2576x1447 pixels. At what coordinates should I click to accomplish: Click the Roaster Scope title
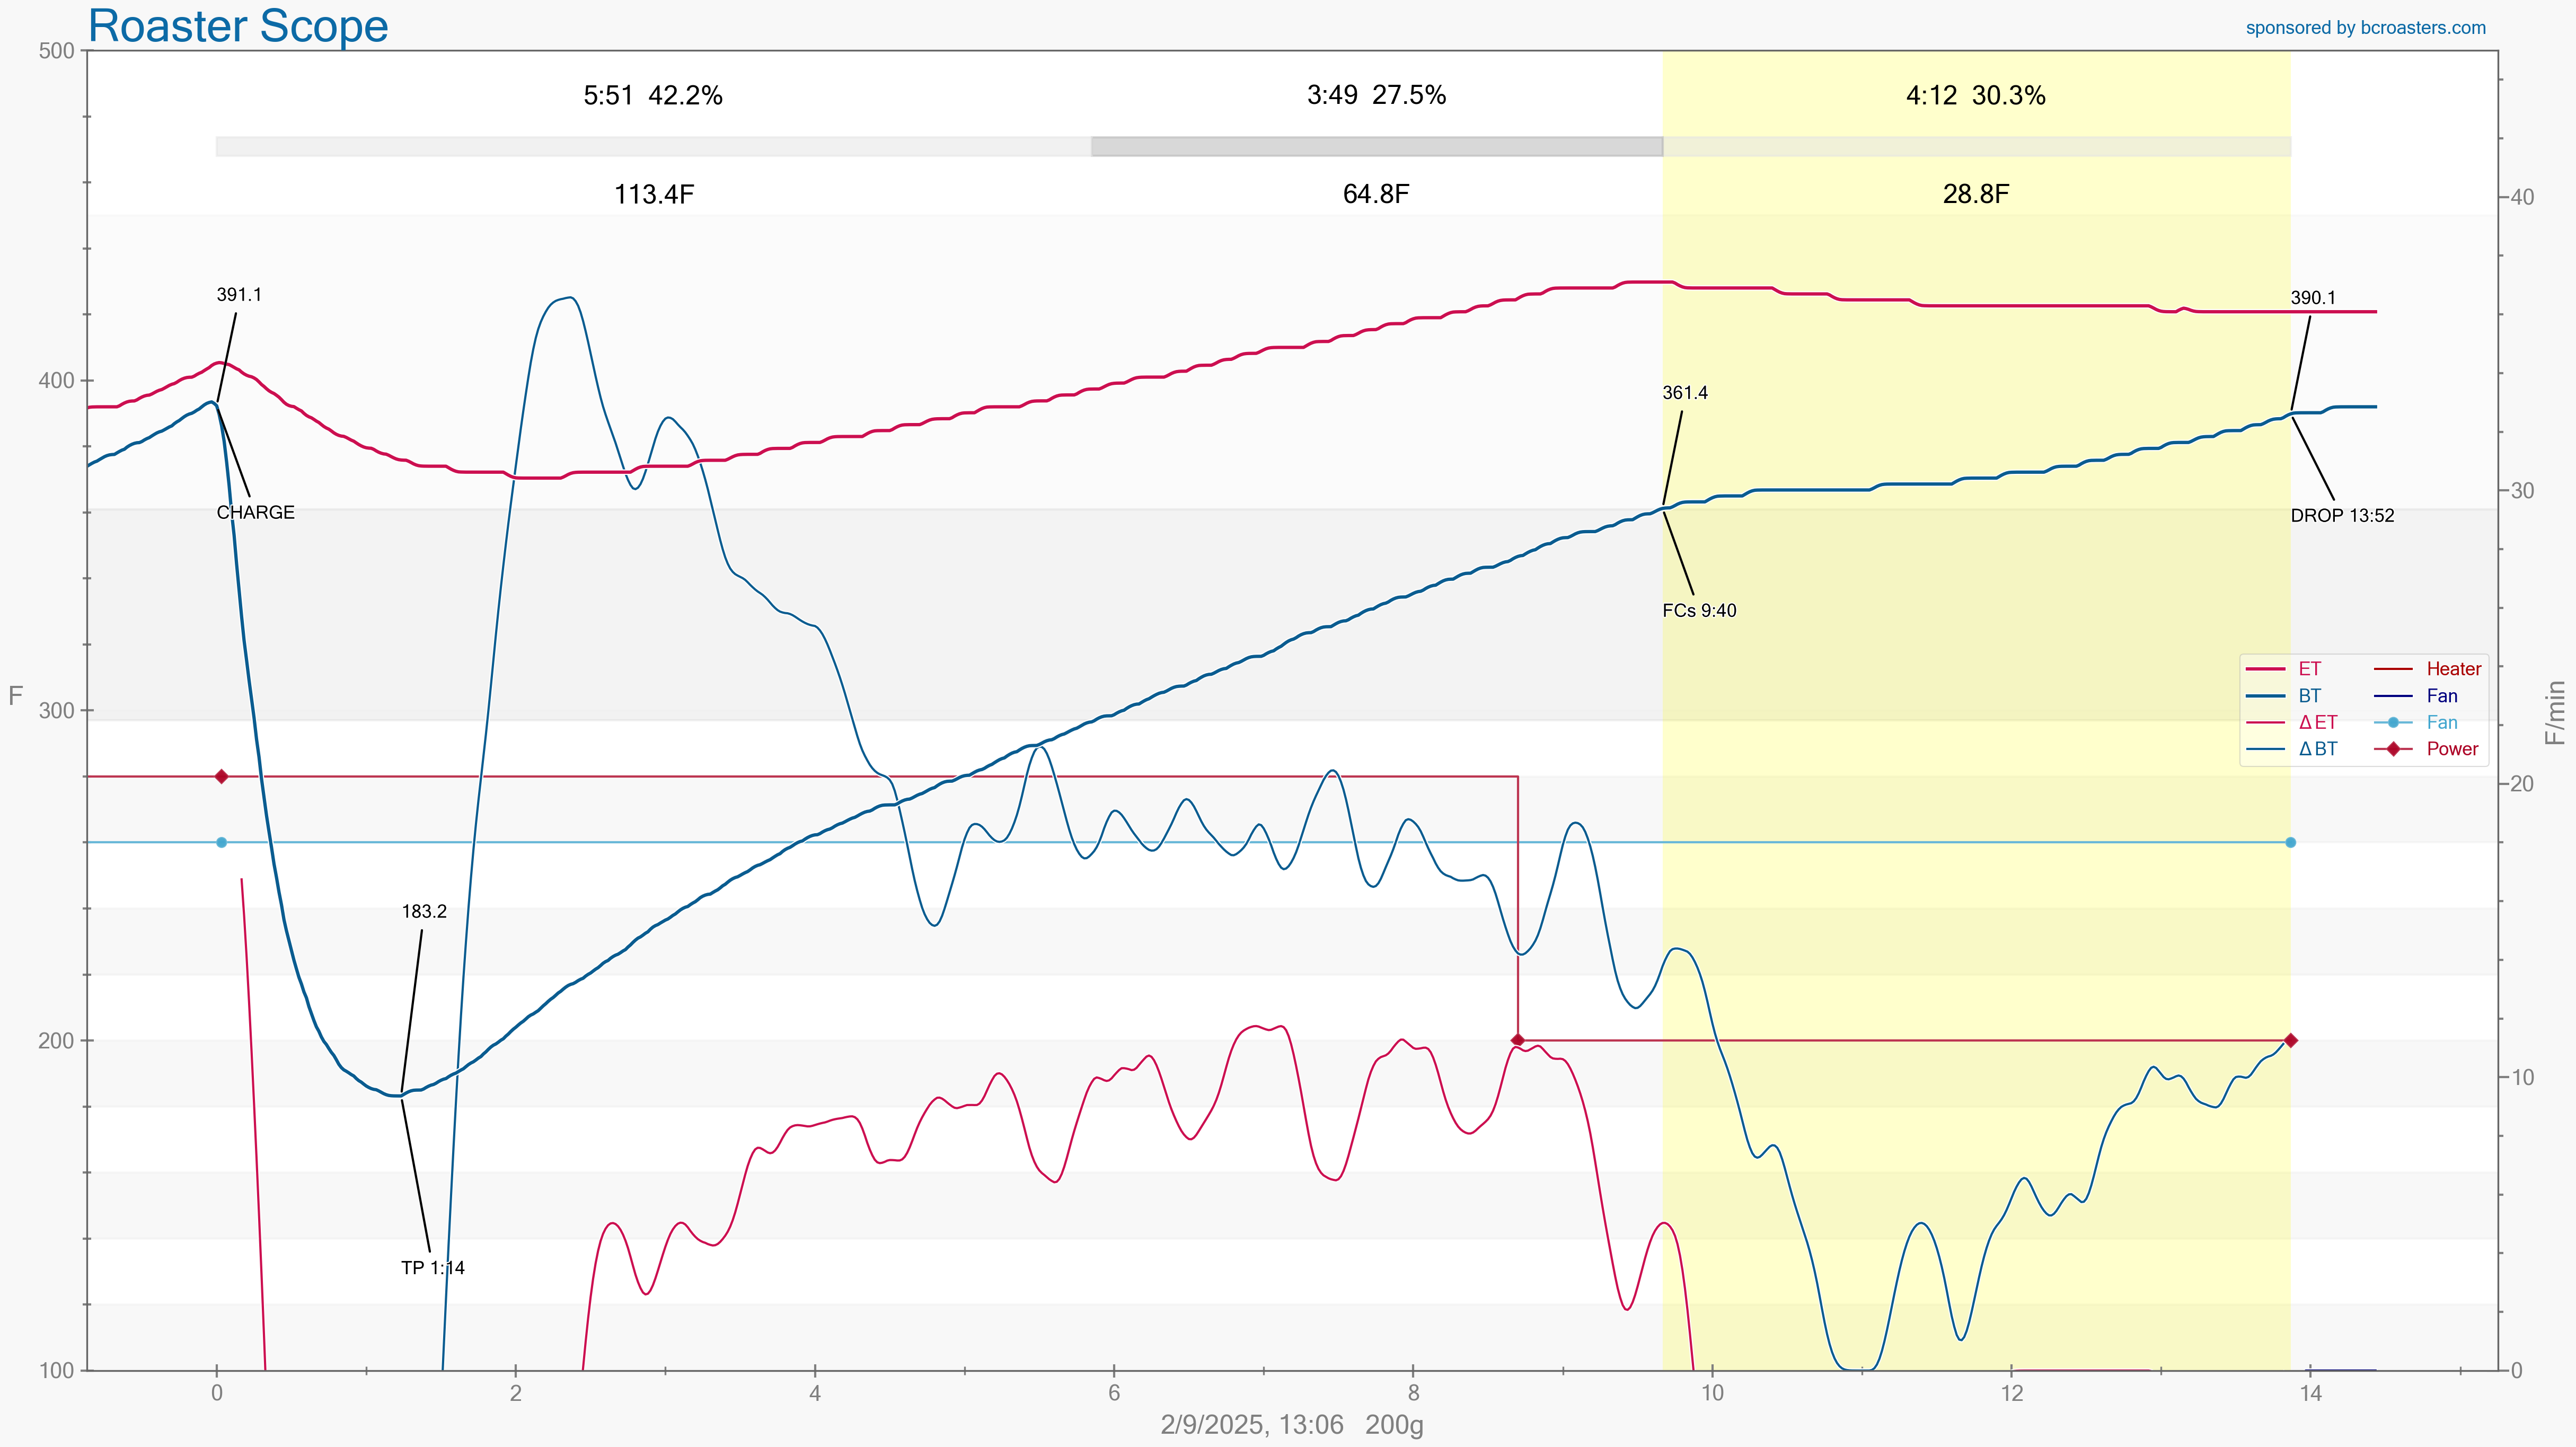tap(238, 26)
